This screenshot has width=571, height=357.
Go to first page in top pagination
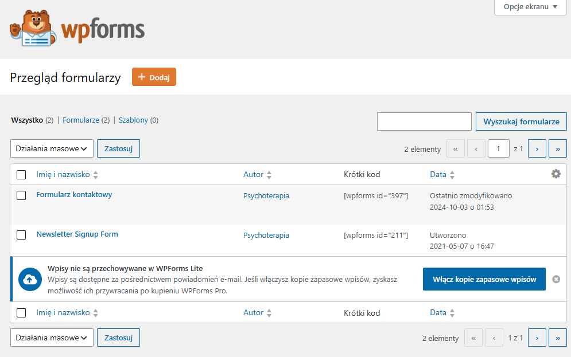(455, 148)
